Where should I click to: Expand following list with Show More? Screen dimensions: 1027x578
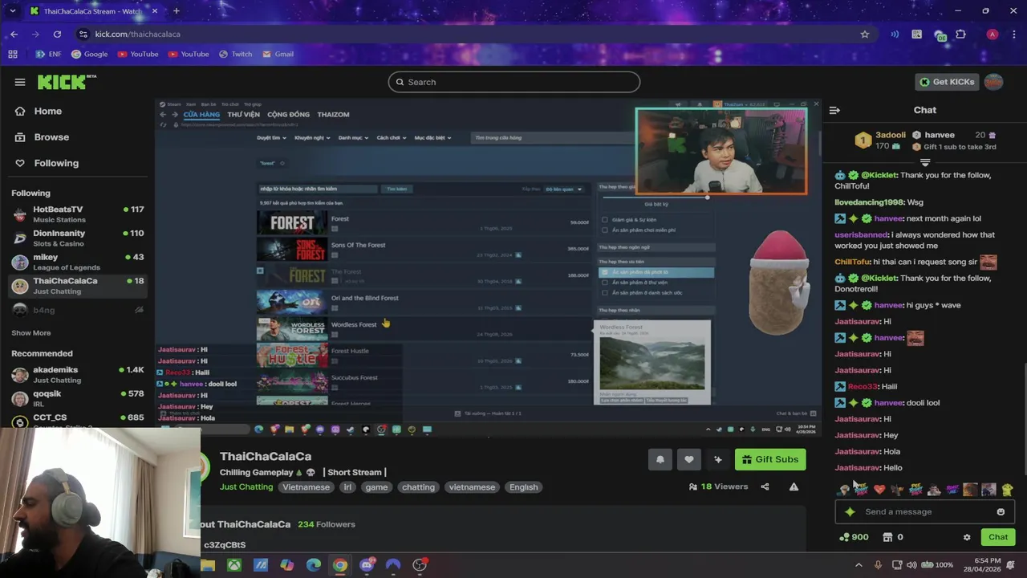click(x=31, y=332)
